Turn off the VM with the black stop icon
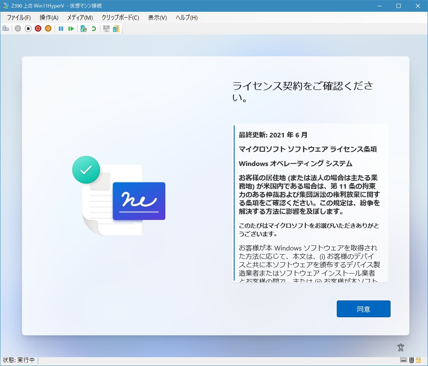 [x=28, y=28]
